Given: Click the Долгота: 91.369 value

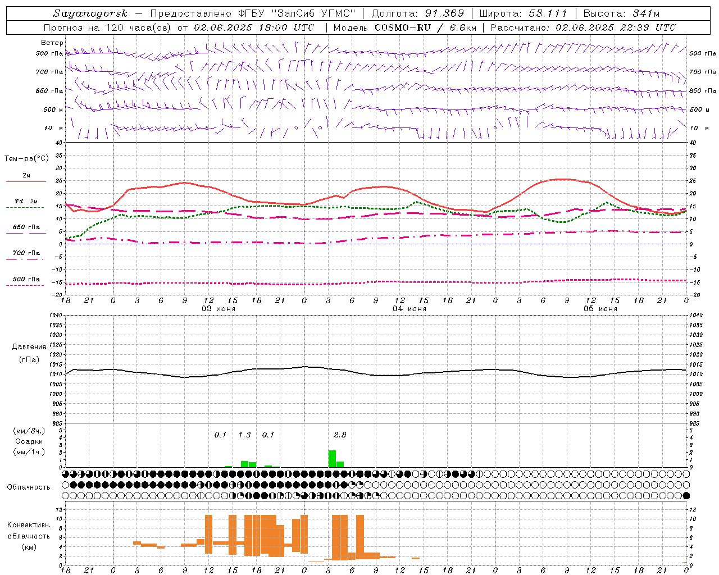Looking at the screenshot, I should [x=418, y=13].
